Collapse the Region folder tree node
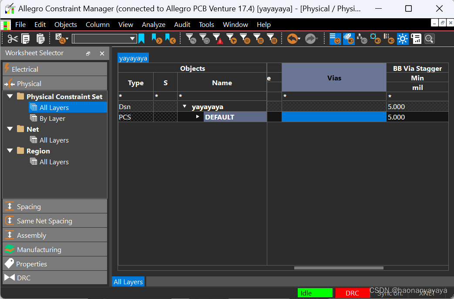 [x=10, y=151]
